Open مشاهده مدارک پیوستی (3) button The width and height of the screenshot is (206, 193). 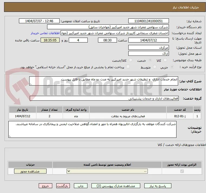click(x=116, y=186)
